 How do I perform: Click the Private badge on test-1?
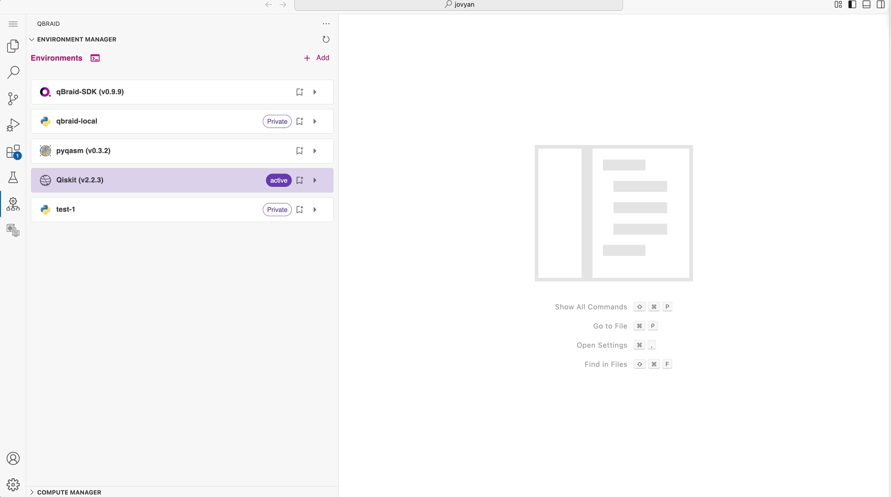click(277, 210)
